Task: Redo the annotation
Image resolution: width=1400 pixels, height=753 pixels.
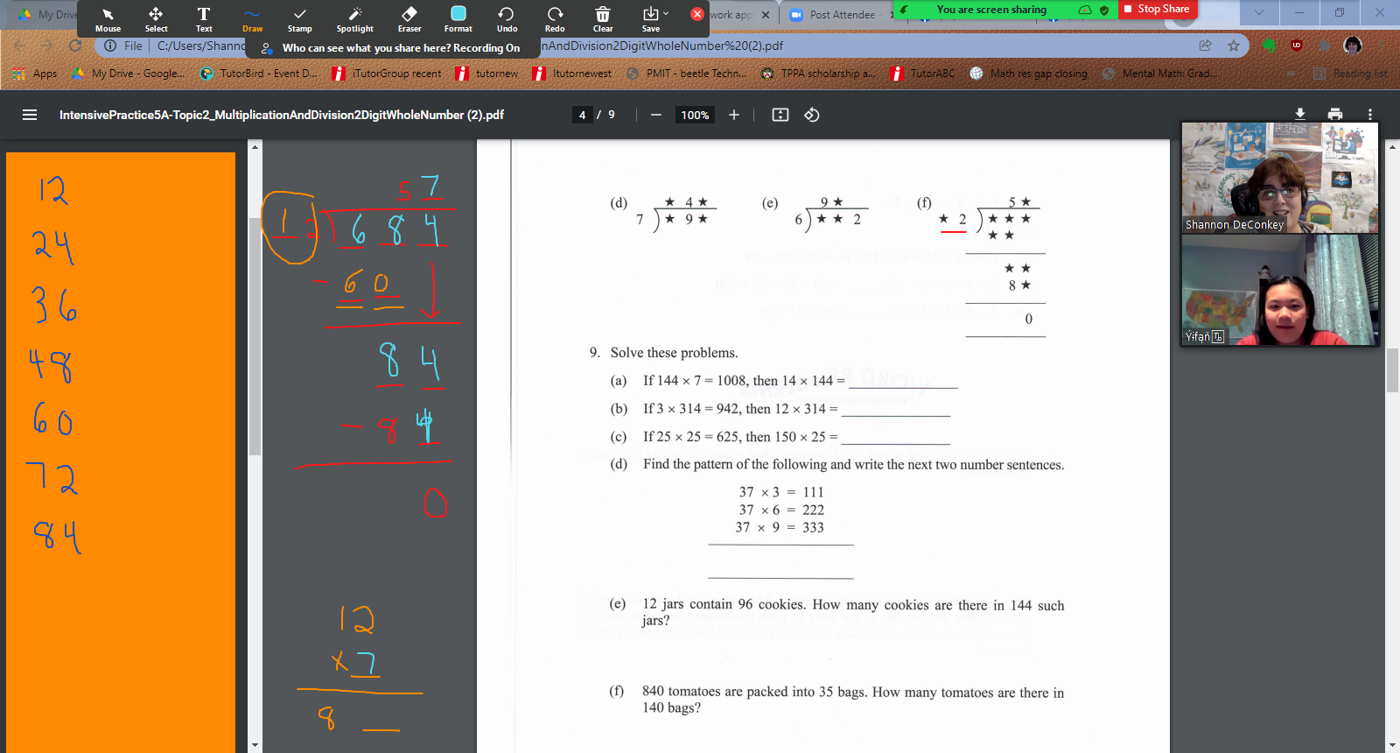Action: 555,19
